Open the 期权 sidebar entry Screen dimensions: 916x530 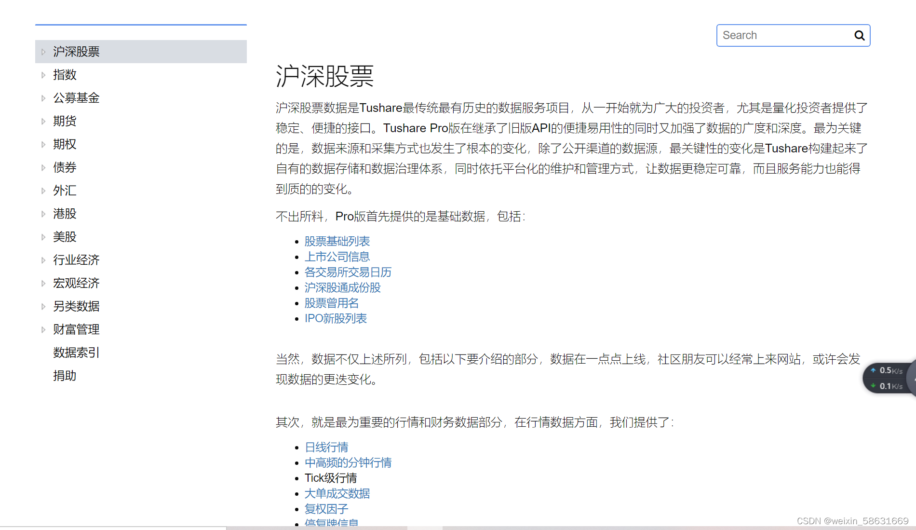coord(65,144)
